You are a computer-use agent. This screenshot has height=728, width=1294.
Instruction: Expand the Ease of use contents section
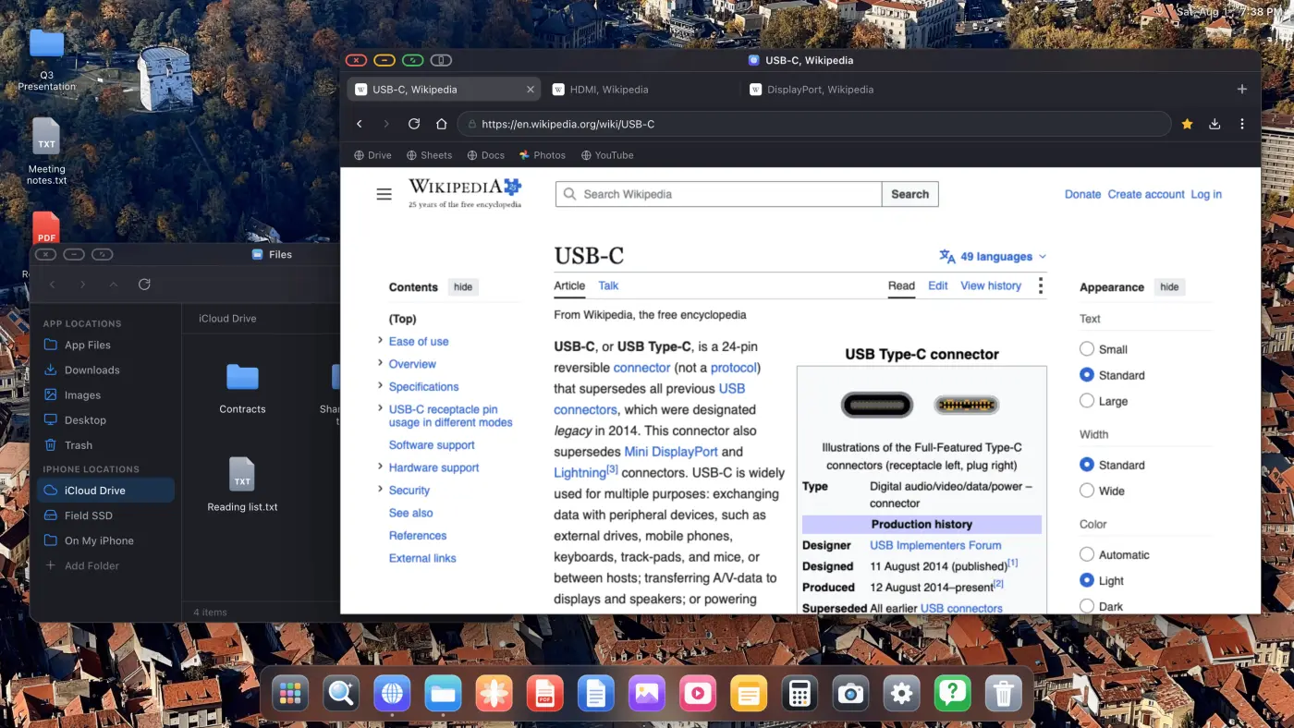pos(380,341)
